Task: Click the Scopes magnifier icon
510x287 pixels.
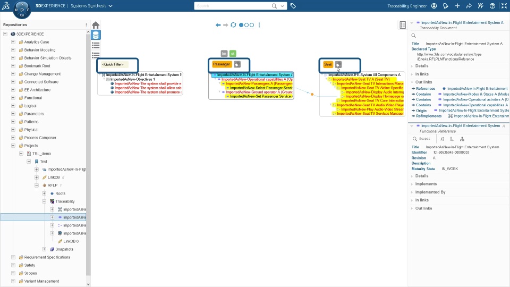Action: tap(415, 139)
